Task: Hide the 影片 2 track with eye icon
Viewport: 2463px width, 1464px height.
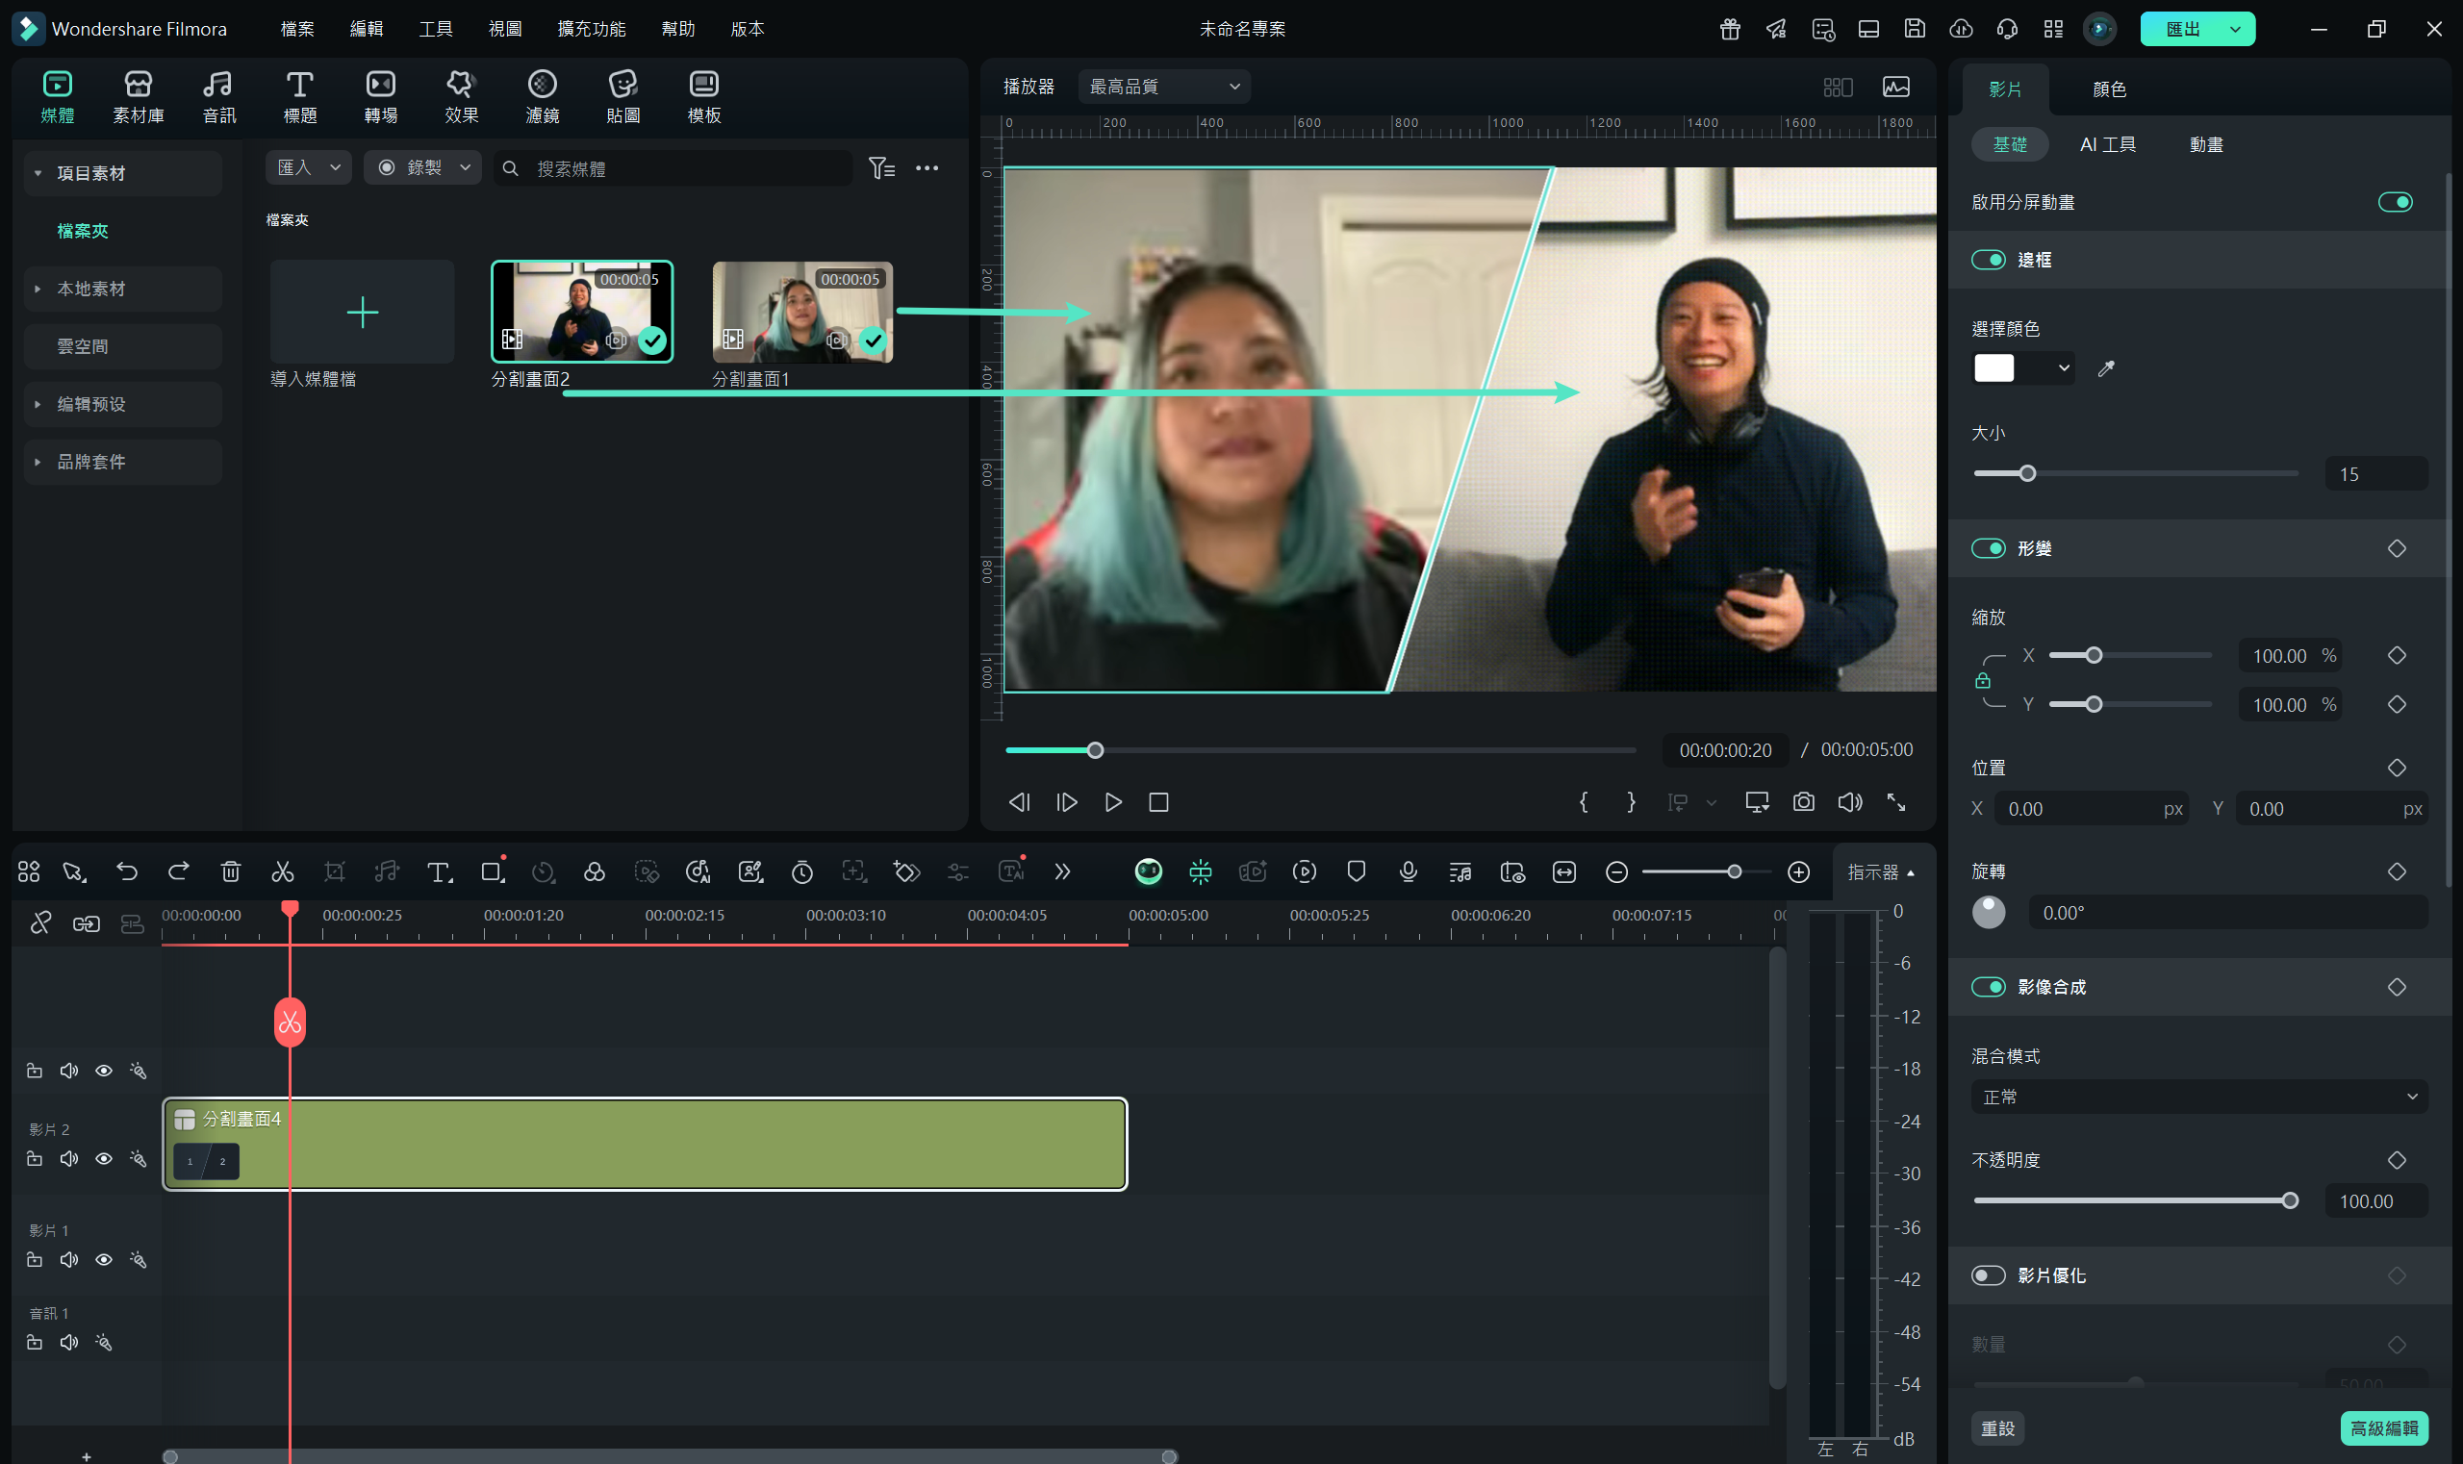Action: coord(104,1158)
